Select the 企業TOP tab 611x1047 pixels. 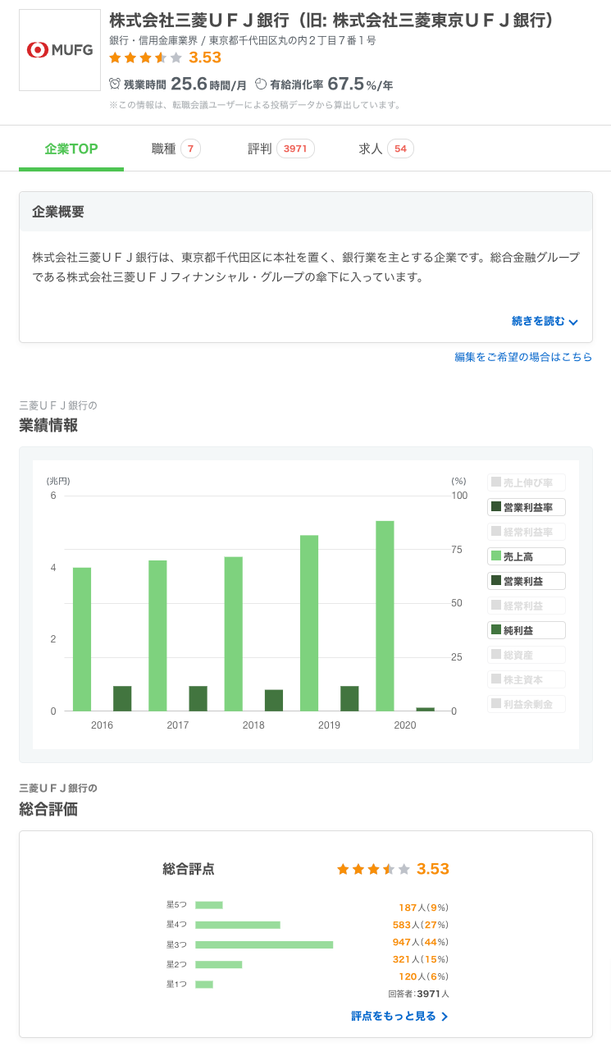(71, 149)
